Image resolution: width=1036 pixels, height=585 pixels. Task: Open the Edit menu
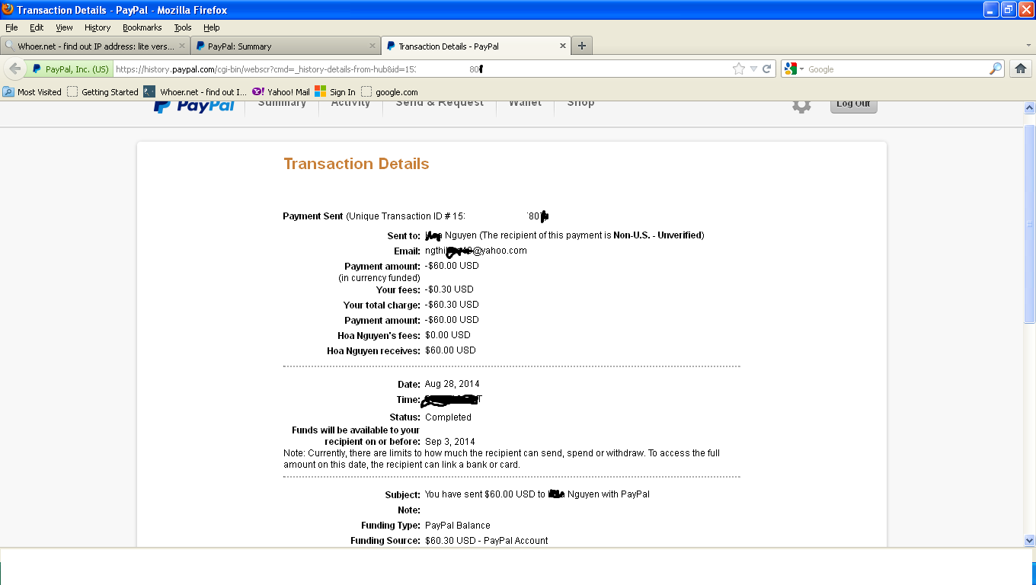[37, 27]
